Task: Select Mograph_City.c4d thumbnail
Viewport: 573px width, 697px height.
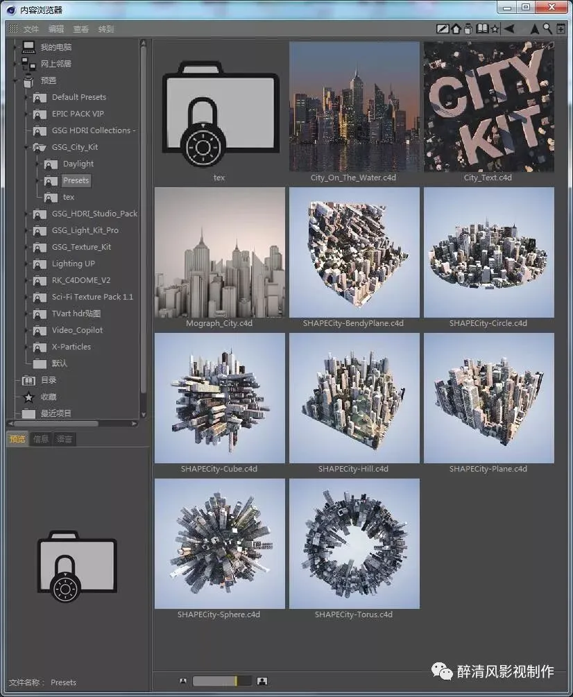Action: click(x=220, y=252)
